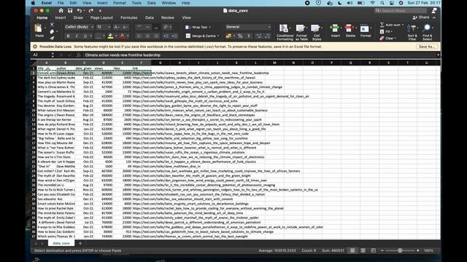
Task: Open Conditional Formatting
Action: tap(285, 32)
